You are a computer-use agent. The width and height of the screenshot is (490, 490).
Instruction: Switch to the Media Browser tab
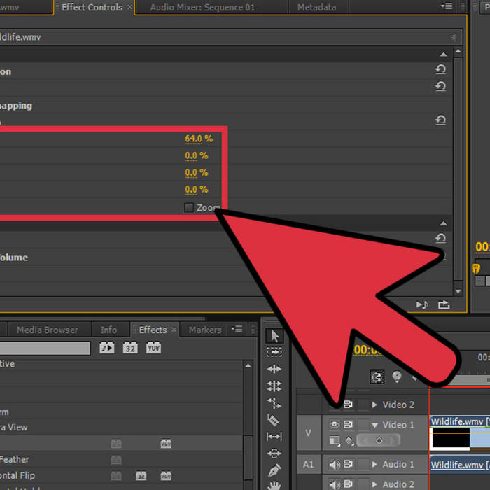pos(47,330)
